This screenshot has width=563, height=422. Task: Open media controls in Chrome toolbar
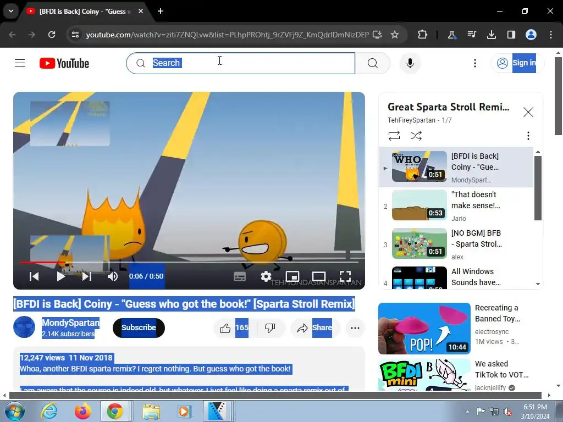pos(471,35)
